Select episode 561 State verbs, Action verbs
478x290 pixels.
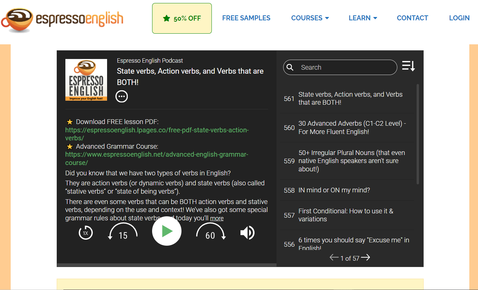(x=347, y=99)
